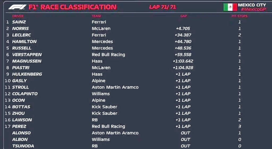Viewport: 272px width, 149px height.
Task: Click Perez's pit stop count of 3
Action: (x=239, y=126)
